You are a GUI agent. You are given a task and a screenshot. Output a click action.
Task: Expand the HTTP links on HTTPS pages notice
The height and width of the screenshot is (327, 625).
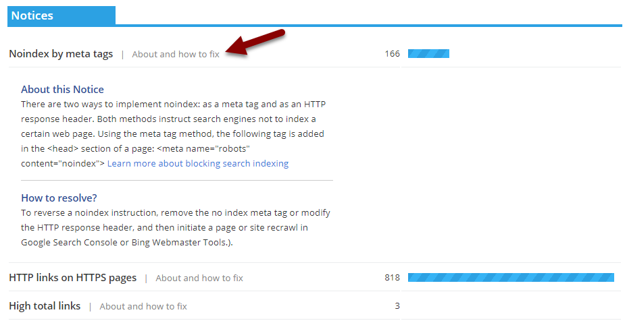(x=72, y=278)
